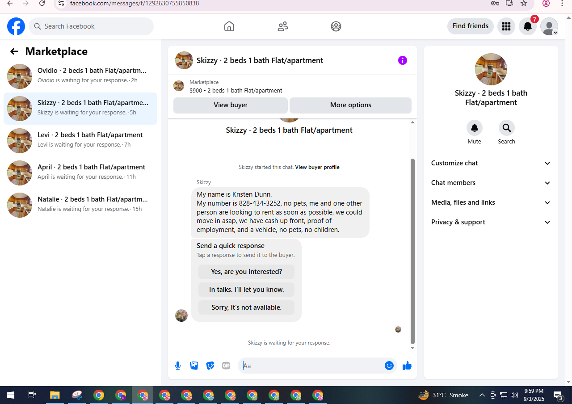The image size is (572, 404).
Task: Click the large listing photo in right panel
Action: [x=491, y=69]
